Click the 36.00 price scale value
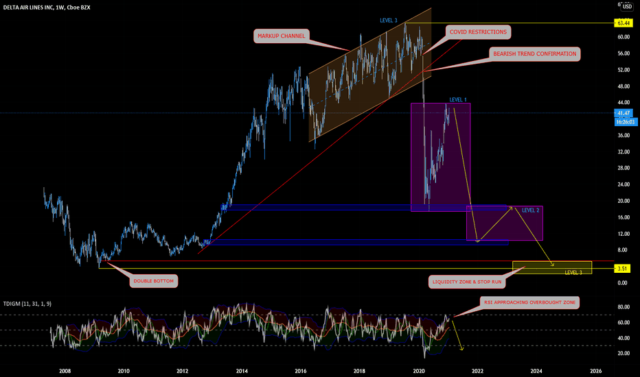This screenshot has width=640, height=377. (x=624, y=135)
